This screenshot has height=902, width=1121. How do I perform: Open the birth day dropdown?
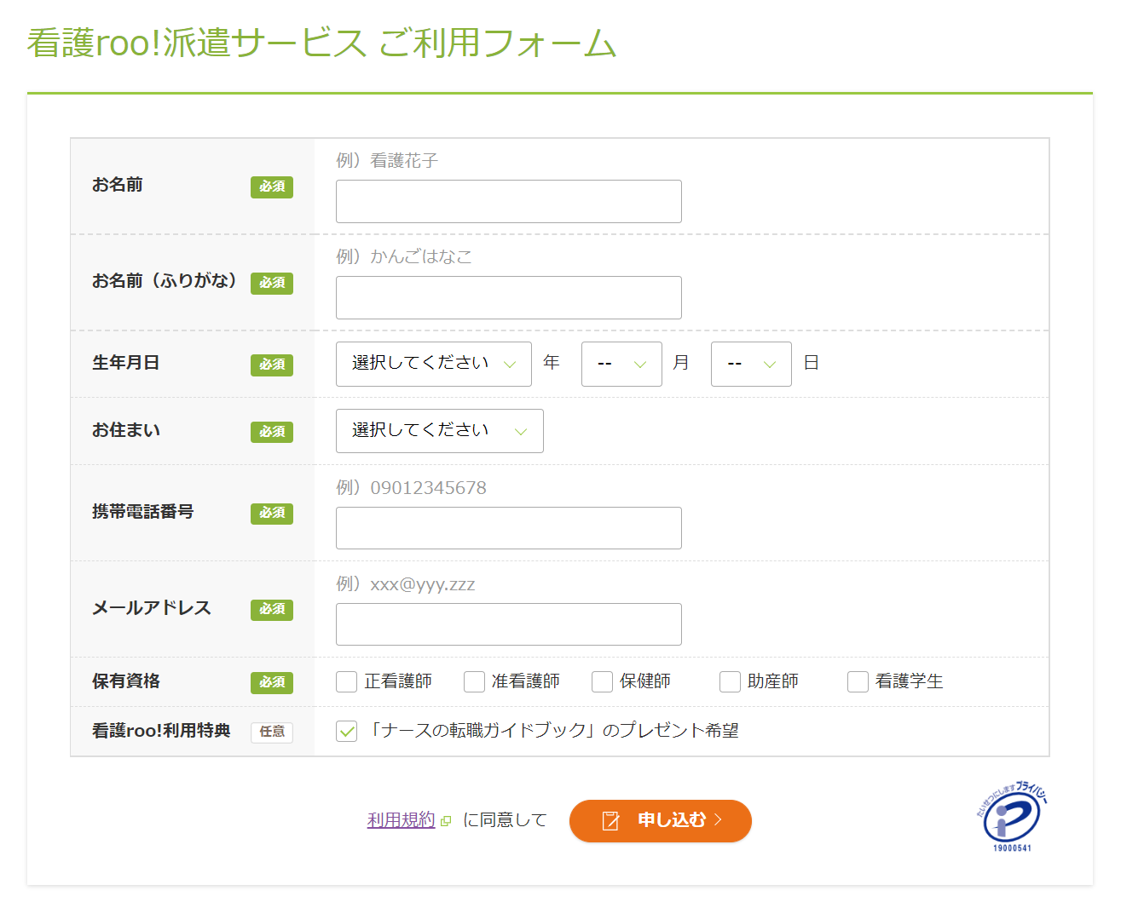point(751,364)
